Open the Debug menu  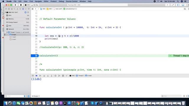pos(61,1)
